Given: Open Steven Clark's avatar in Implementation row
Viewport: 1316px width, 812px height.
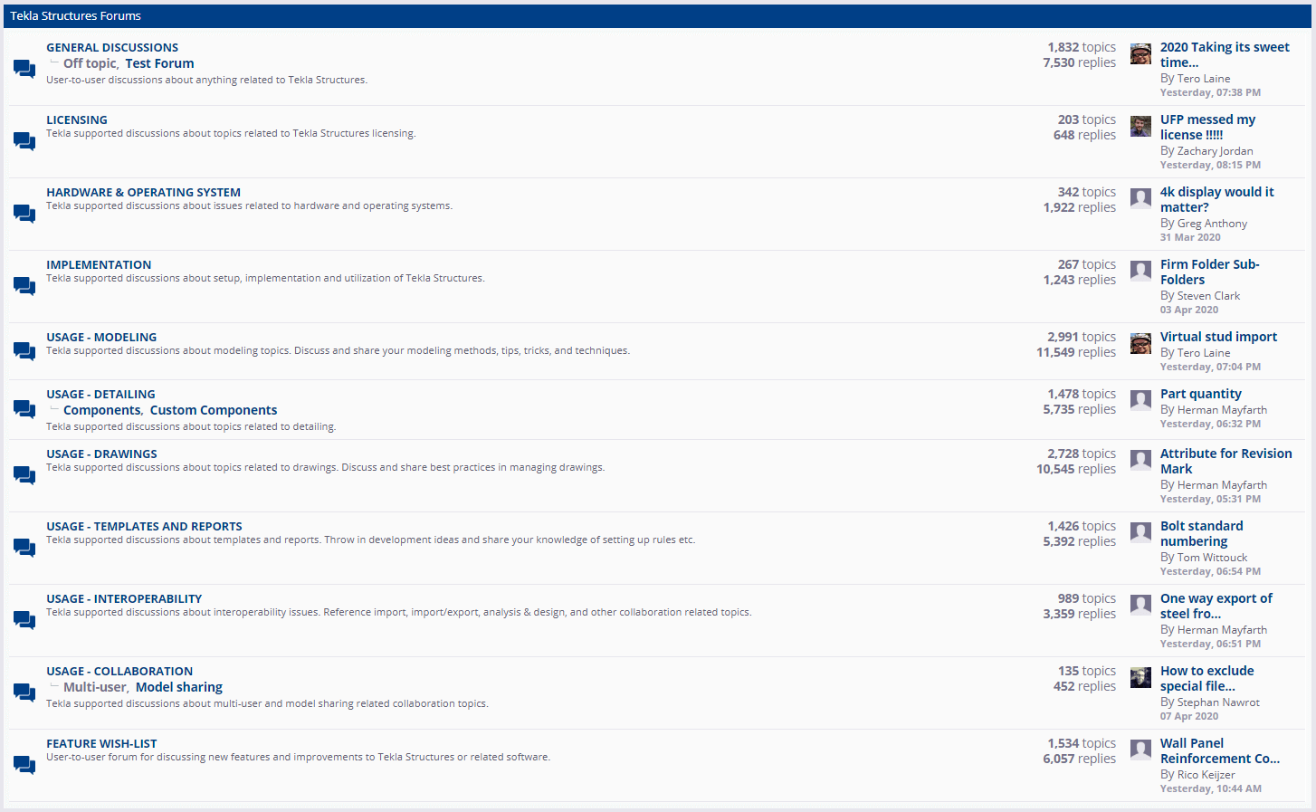Looking at the screenshot, I should (1140, 271).
